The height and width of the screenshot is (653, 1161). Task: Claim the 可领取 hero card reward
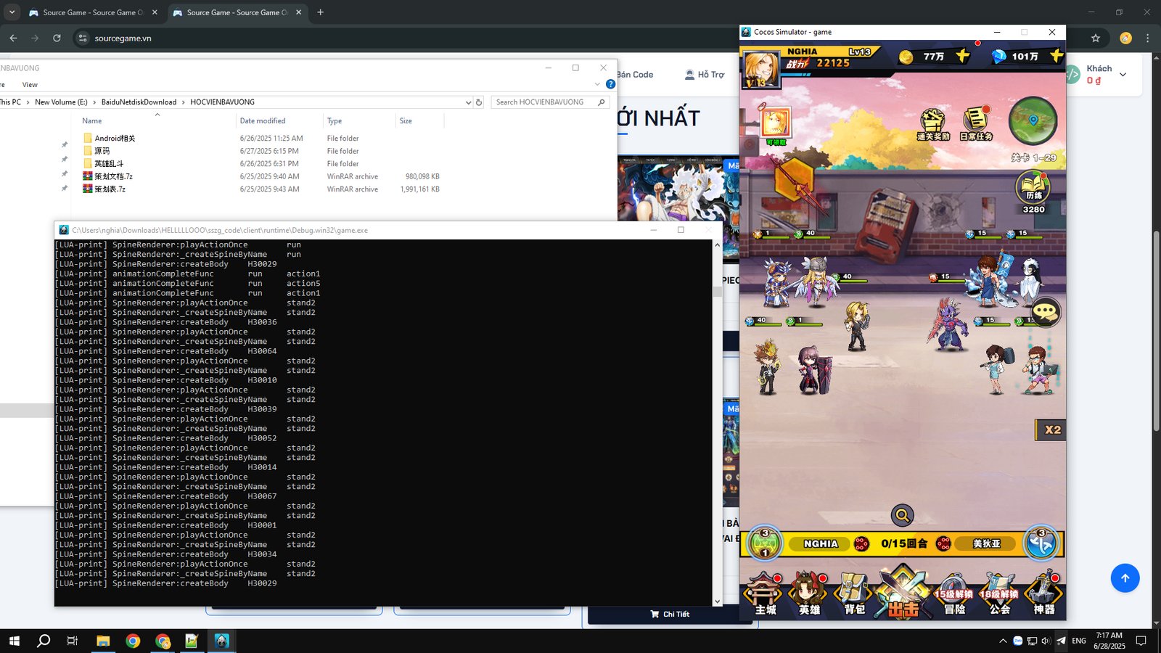pyautogui.click(x=776, y=125)
